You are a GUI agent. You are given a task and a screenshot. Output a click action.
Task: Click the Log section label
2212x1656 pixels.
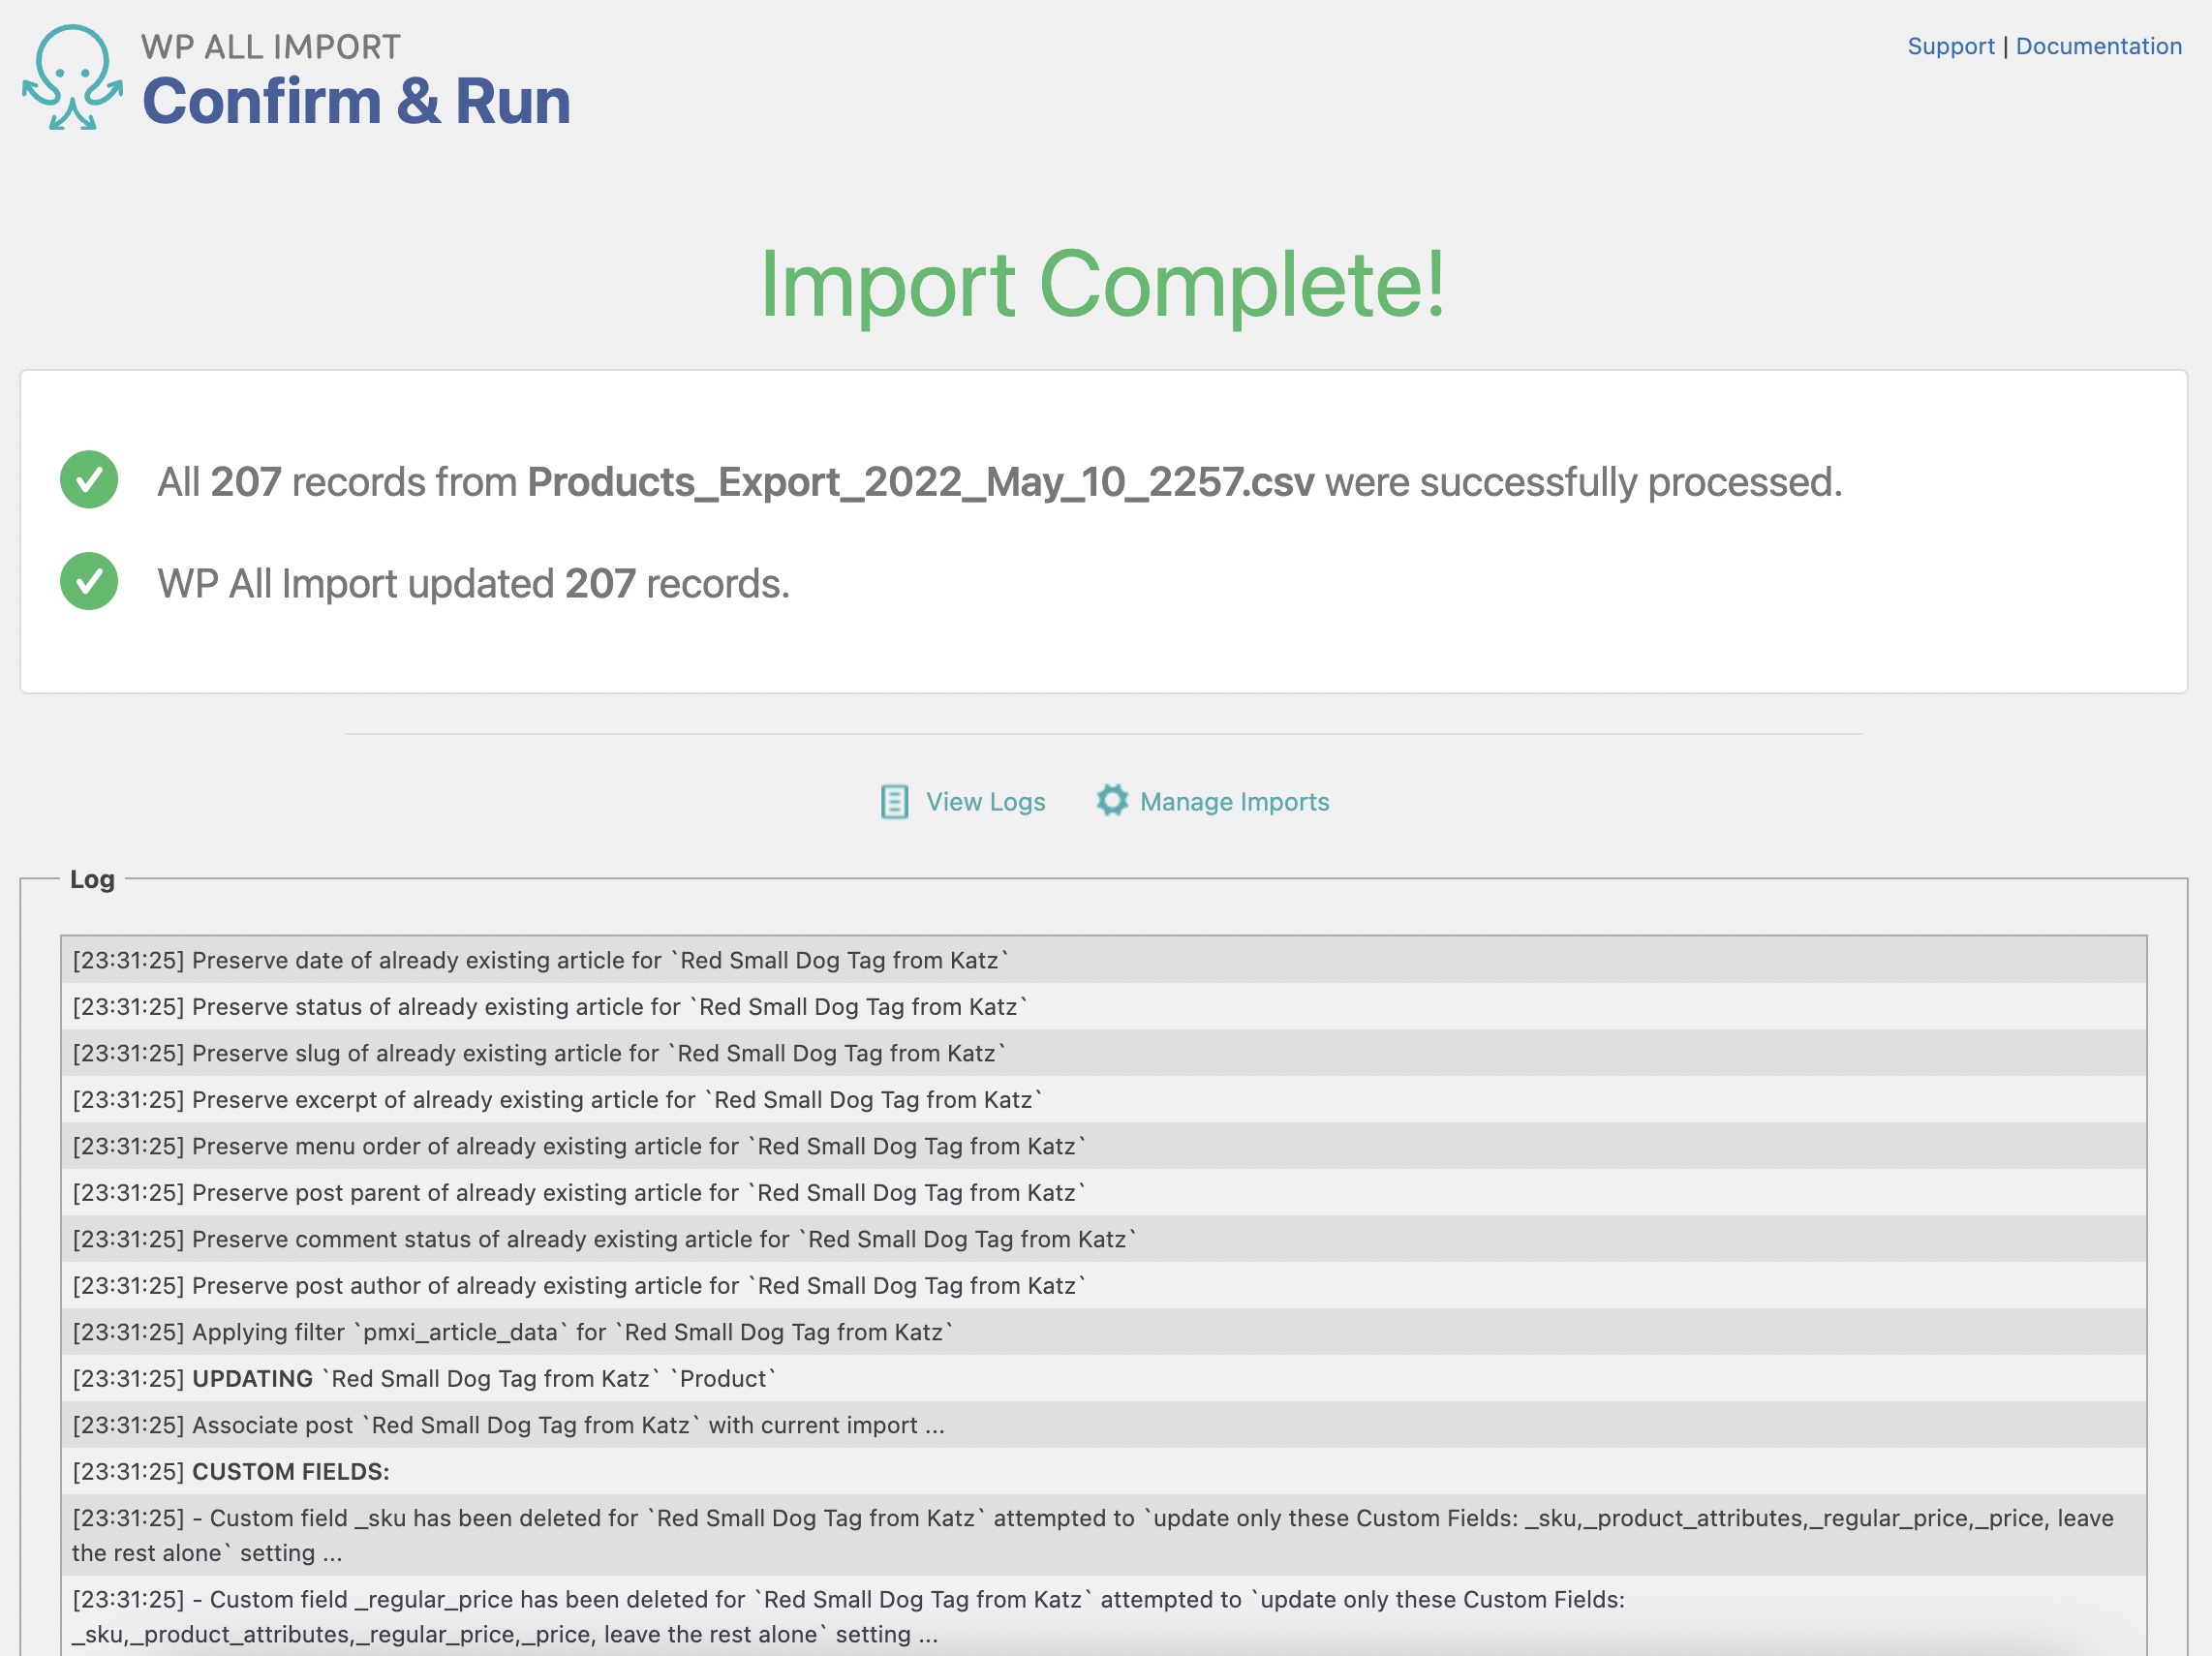pos(92,879)
